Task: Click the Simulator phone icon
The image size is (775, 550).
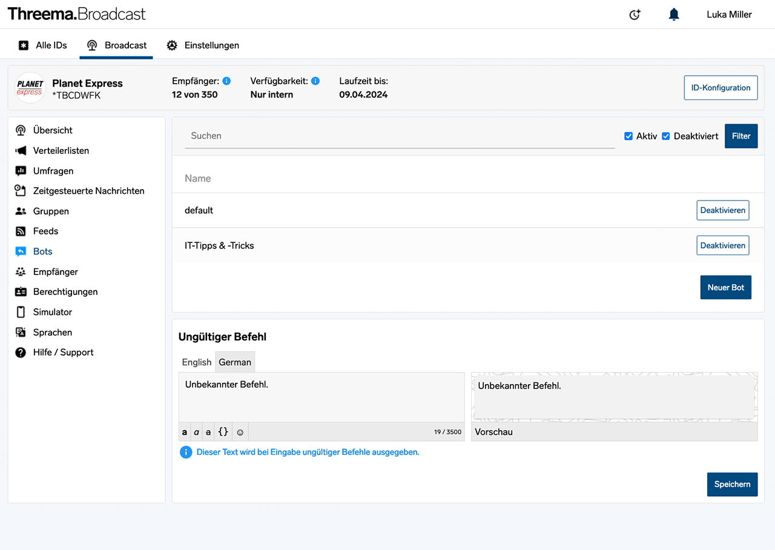Action: point(21,312)
